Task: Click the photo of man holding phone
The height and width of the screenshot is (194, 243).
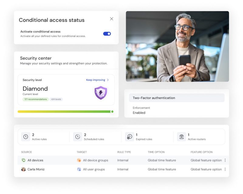Action: (177, 47)
